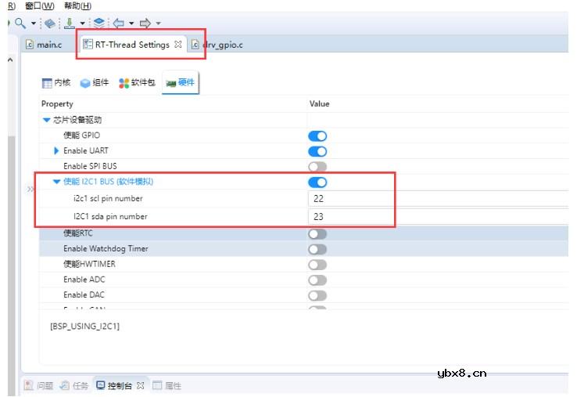The height and width of the screenshot is (397, 577).
Task: Enable the ADC toggle switch
Action: (317, 280)
